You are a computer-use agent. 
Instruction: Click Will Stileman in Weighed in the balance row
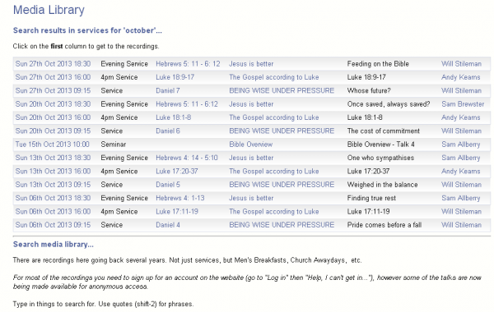[x=461, y=185]
